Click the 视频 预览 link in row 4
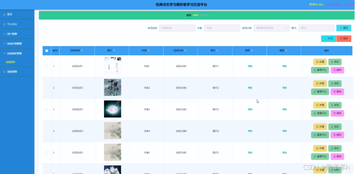355x174 pixels. point(285,131)
